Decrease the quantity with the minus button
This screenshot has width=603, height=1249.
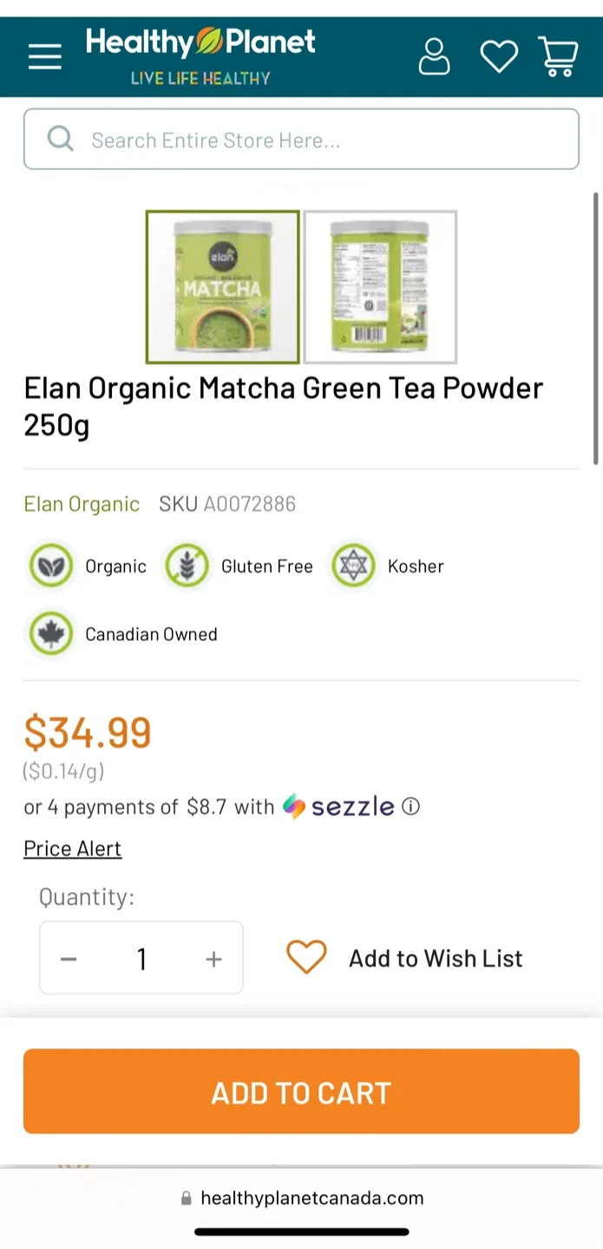[69, 958]
